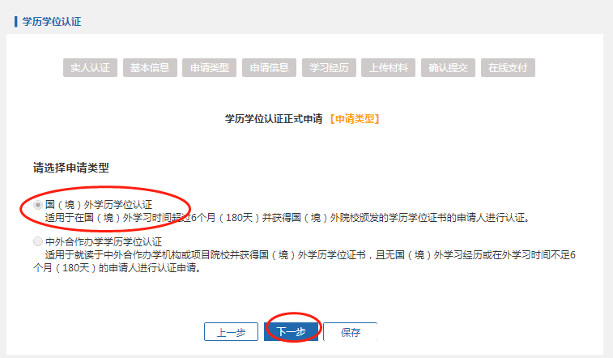Select the 中外合作办学学历学位认证 radio button
The width and height of the screenshot is (613, 358).
click(38, 241)
